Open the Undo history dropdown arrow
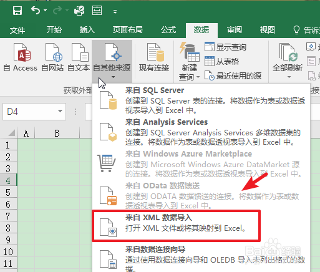This screenshot has width=320, height=272. 45,10
